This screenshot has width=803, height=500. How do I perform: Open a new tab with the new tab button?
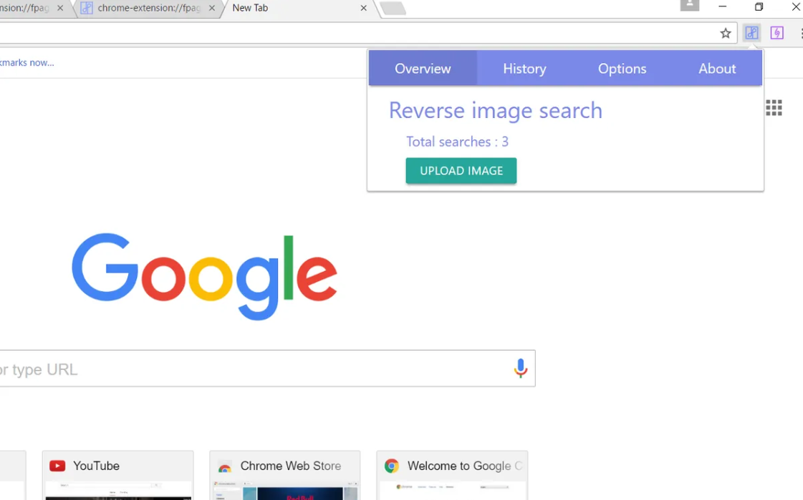[393, 8]
